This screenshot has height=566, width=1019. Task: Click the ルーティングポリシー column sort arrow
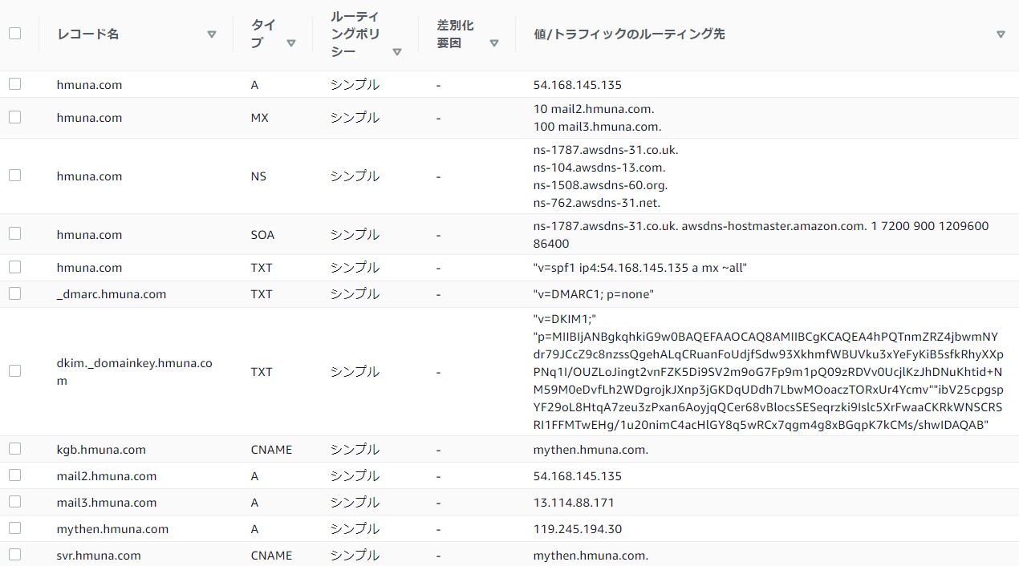[397, 52]
